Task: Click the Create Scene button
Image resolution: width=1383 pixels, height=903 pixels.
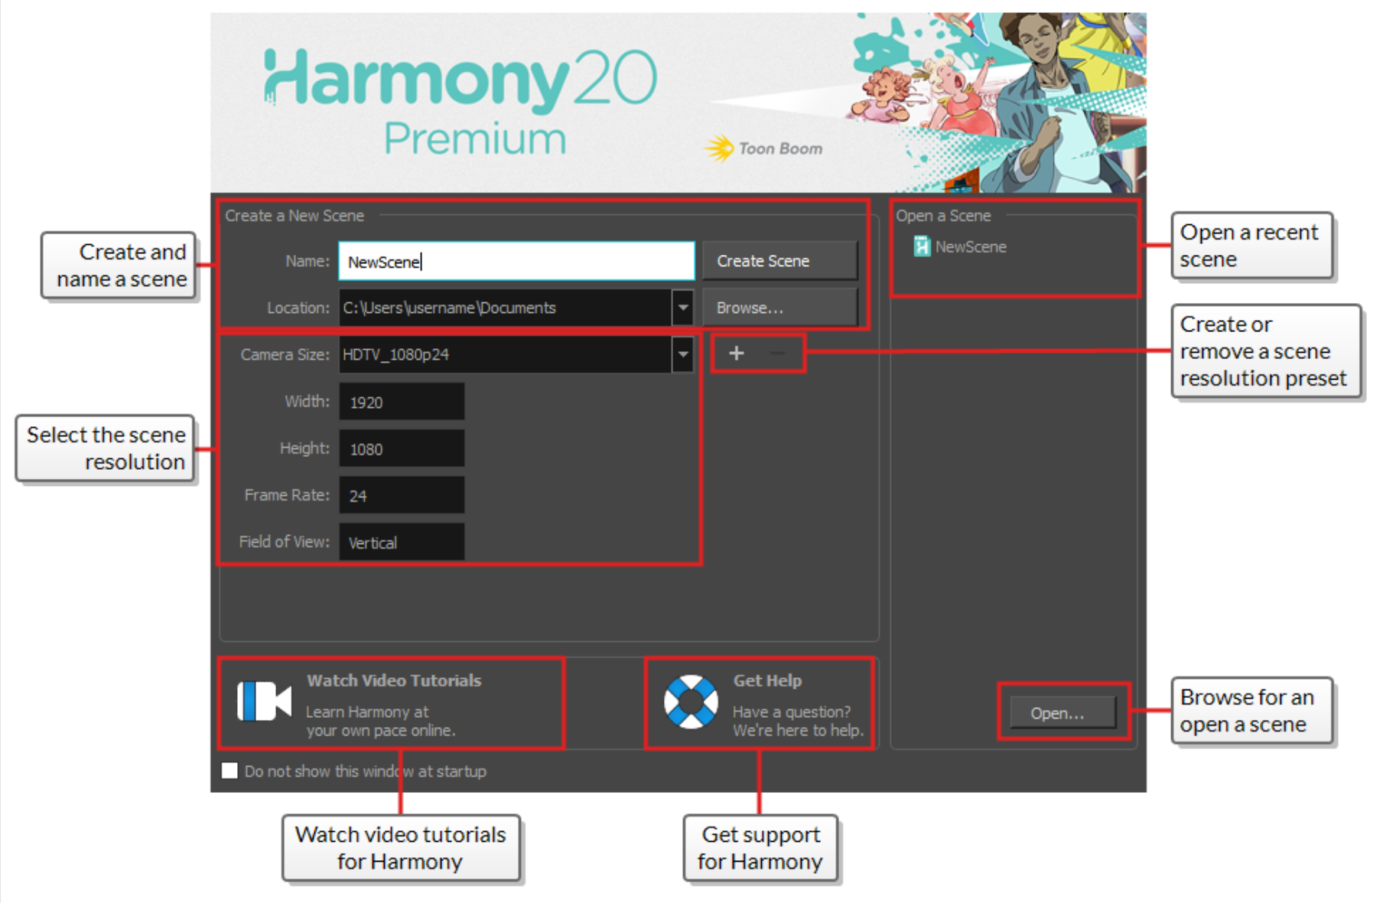Action: (x=779, y=260)
